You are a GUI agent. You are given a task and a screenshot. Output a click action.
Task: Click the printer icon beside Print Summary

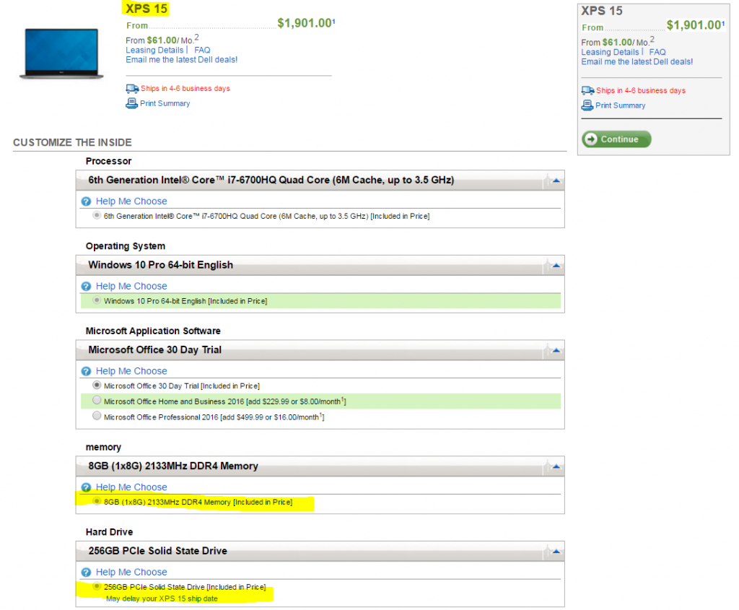pos(131,103)
